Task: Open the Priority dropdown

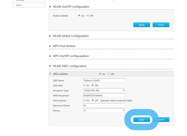Action: coord(104,111)
